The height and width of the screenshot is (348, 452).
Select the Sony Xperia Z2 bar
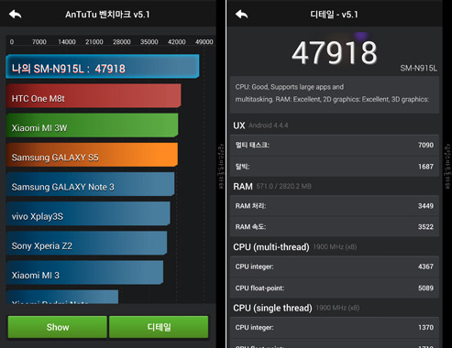(x=86, y=243)
